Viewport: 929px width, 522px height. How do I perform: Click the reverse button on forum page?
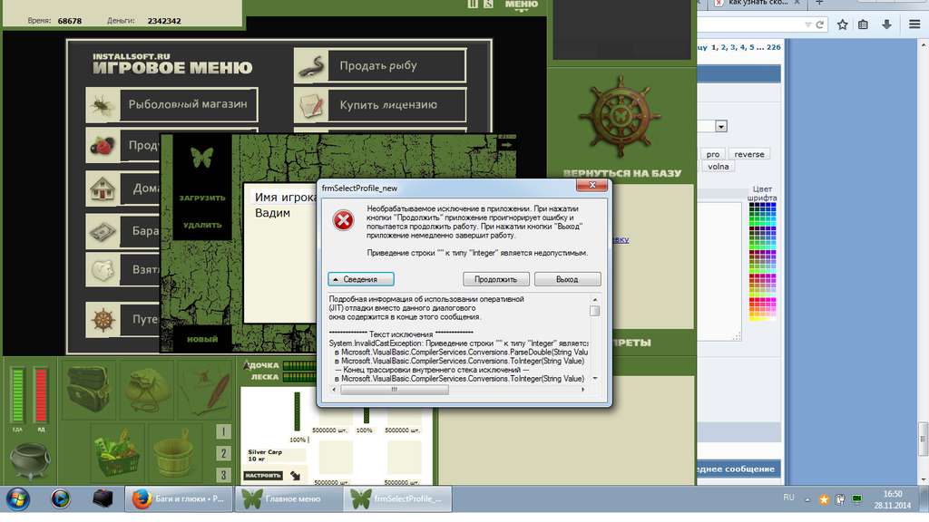(x=748, y=154)
